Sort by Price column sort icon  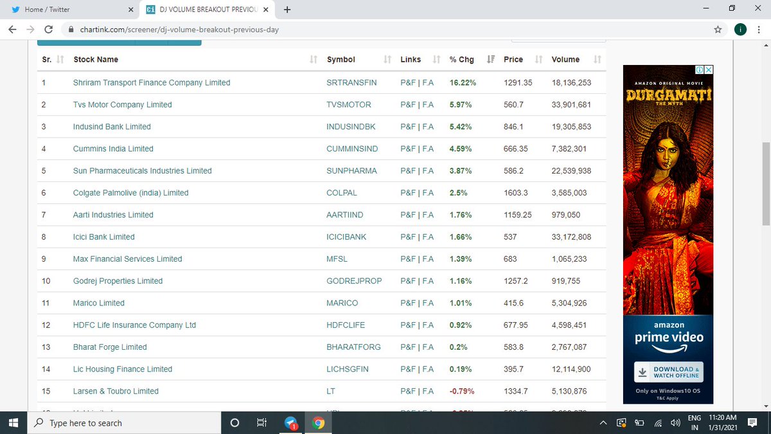click(539, 59)
